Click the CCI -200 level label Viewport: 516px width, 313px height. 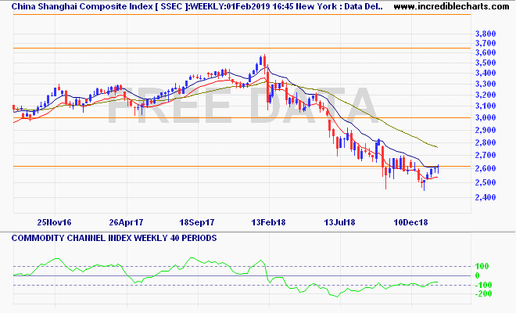[483, 294]
